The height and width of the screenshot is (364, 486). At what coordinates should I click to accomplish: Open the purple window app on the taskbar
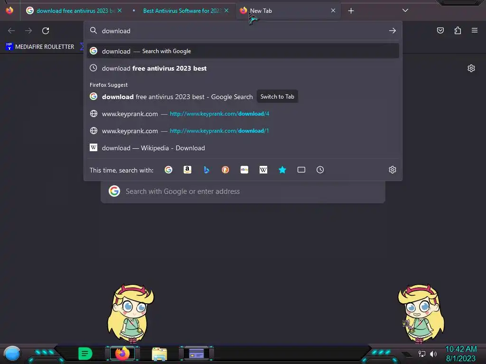[x=196, y=354]
